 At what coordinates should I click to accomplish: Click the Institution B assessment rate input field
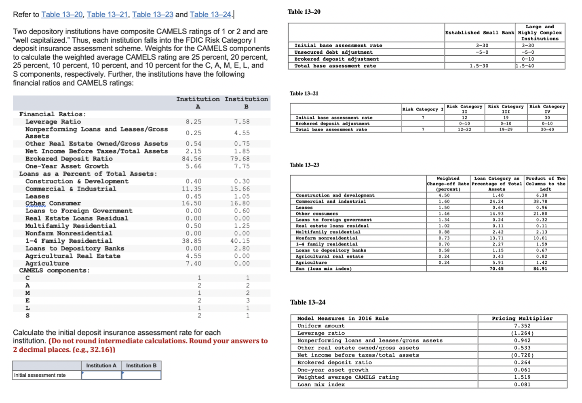(x=141, y=375)
